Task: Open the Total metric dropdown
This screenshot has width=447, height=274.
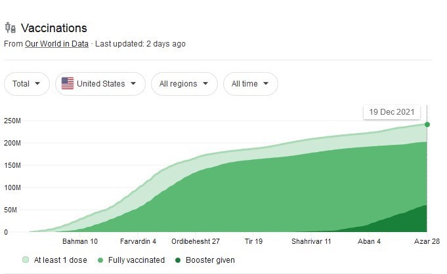Action: click(x=26, y=83)
